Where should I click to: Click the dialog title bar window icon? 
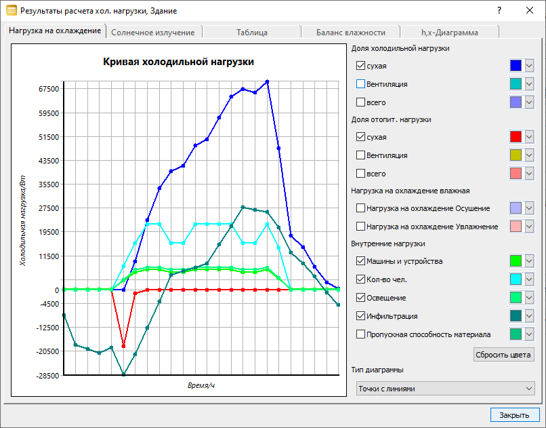[x=12, y=10]
